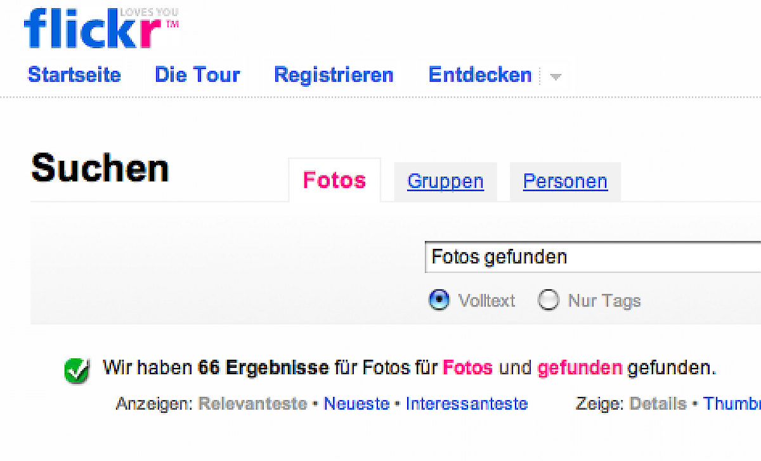Open the Die Tour link
761x461 pixels.
point(197,75)
